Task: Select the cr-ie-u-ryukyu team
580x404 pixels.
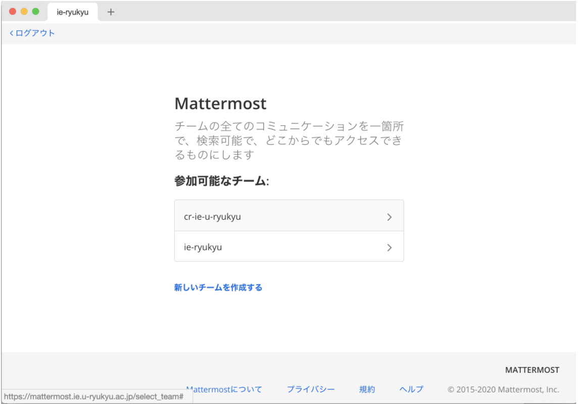Action: click(x=289, y=216)
